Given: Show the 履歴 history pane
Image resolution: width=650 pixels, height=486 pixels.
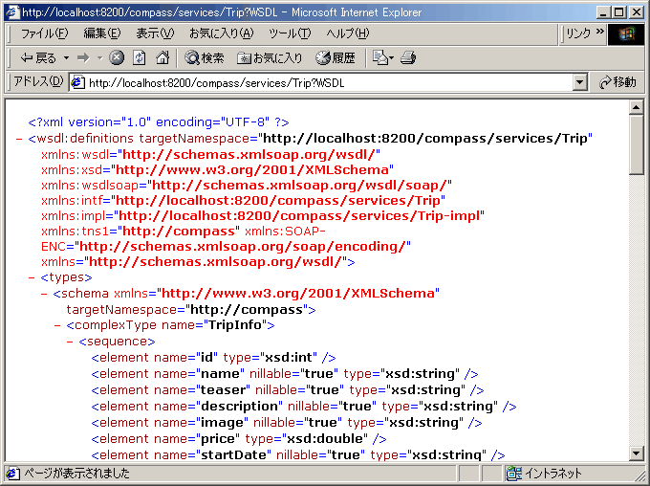Looking at the screenshot, I should pos(336,58).
